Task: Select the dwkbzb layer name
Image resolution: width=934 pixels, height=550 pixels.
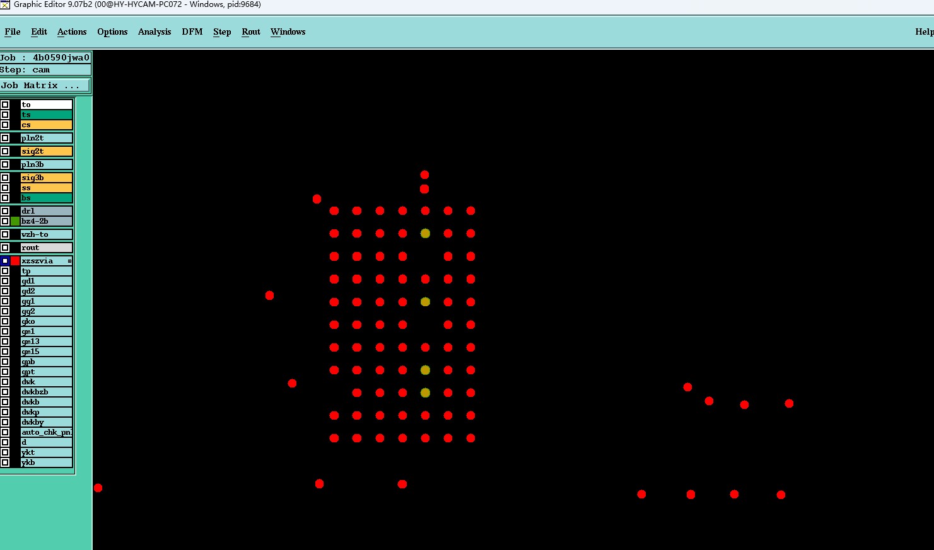Action: (x=47, y=392)
